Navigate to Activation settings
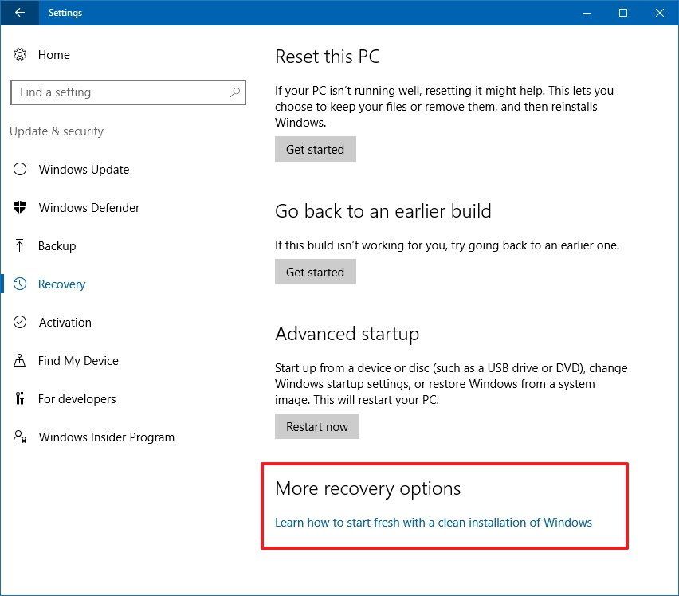The image size is (679, 596). (x=65, y=322)
